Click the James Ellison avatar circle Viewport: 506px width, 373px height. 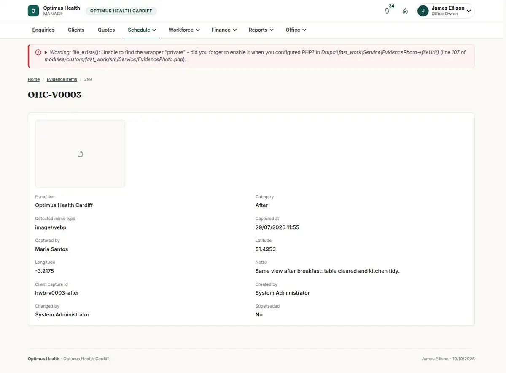click(423, 11)
